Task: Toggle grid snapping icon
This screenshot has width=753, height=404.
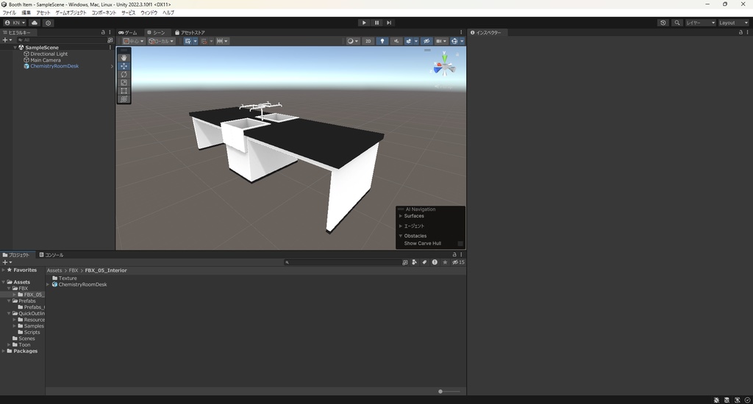Action: (204, 41)
